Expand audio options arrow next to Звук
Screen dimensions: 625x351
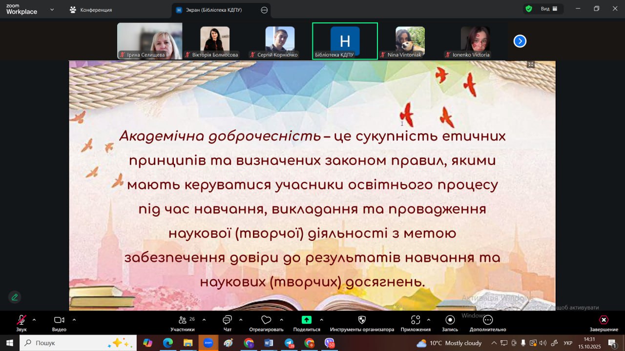click(34, 320)
